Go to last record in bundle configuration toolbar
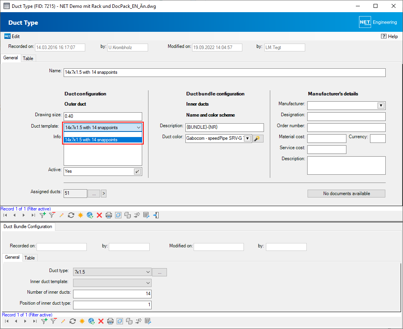Viewport: 403px width, 329px height. coord(35,321)
